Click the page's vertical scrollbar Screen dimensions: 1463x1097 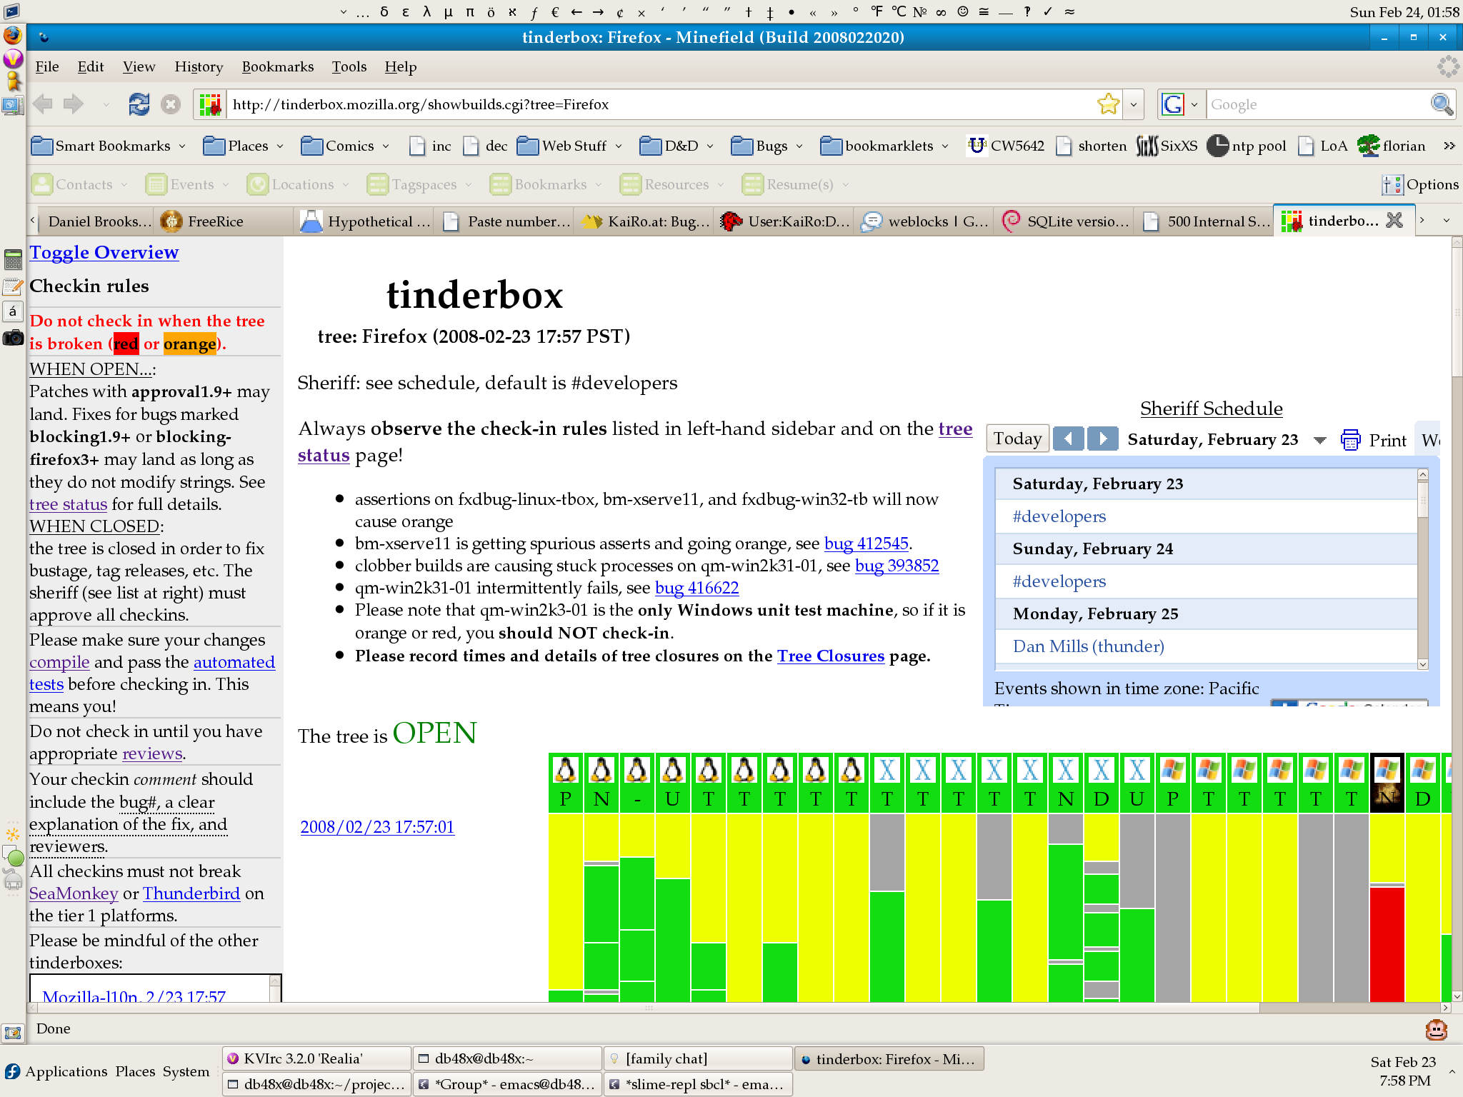click(1457, 618)
